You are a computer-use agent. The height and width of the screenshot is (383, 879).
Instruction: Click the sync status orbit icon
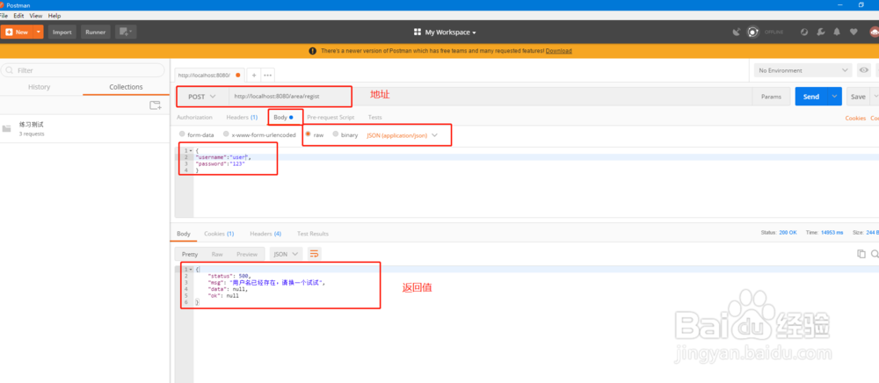753,33
